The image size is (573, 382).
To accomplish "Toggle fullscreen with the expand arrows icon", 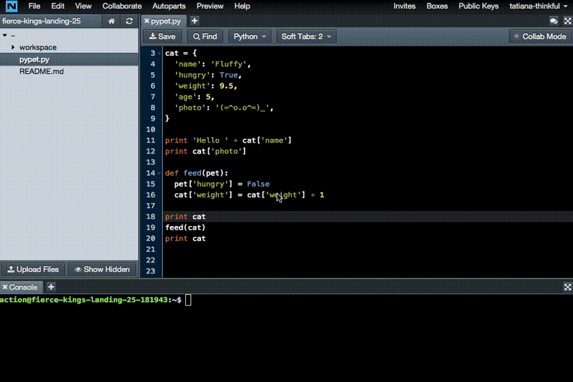I will tap(567, 20).
